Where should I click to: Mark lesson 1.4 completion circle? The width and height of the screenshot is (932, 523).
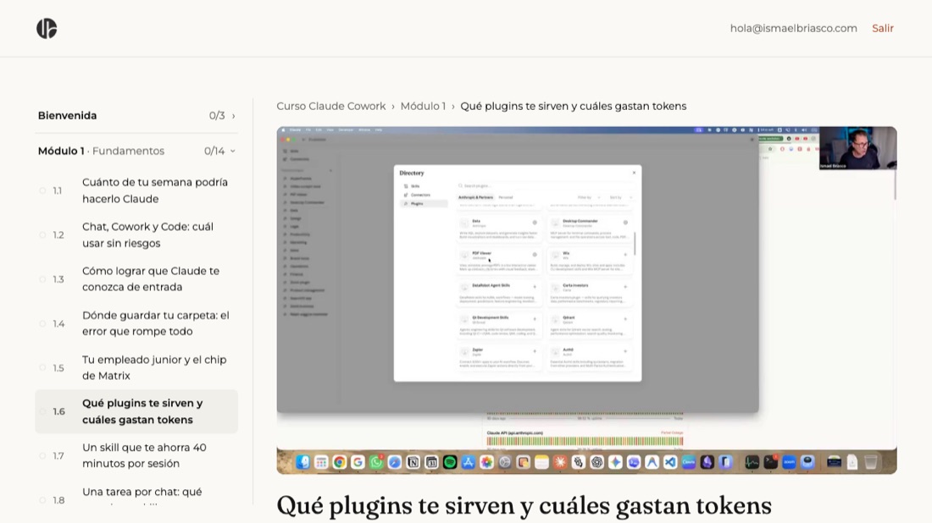coord(42,323)
